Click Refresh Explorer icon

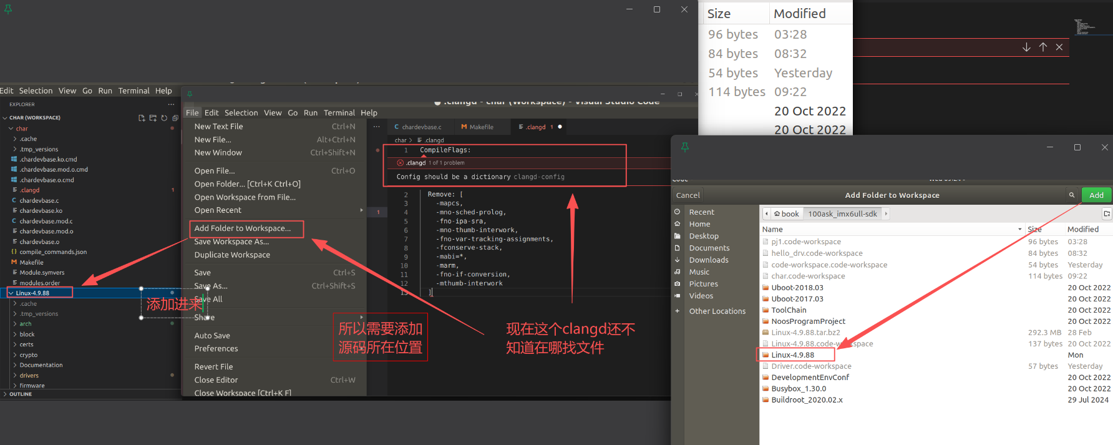click(x=164, y=118)
